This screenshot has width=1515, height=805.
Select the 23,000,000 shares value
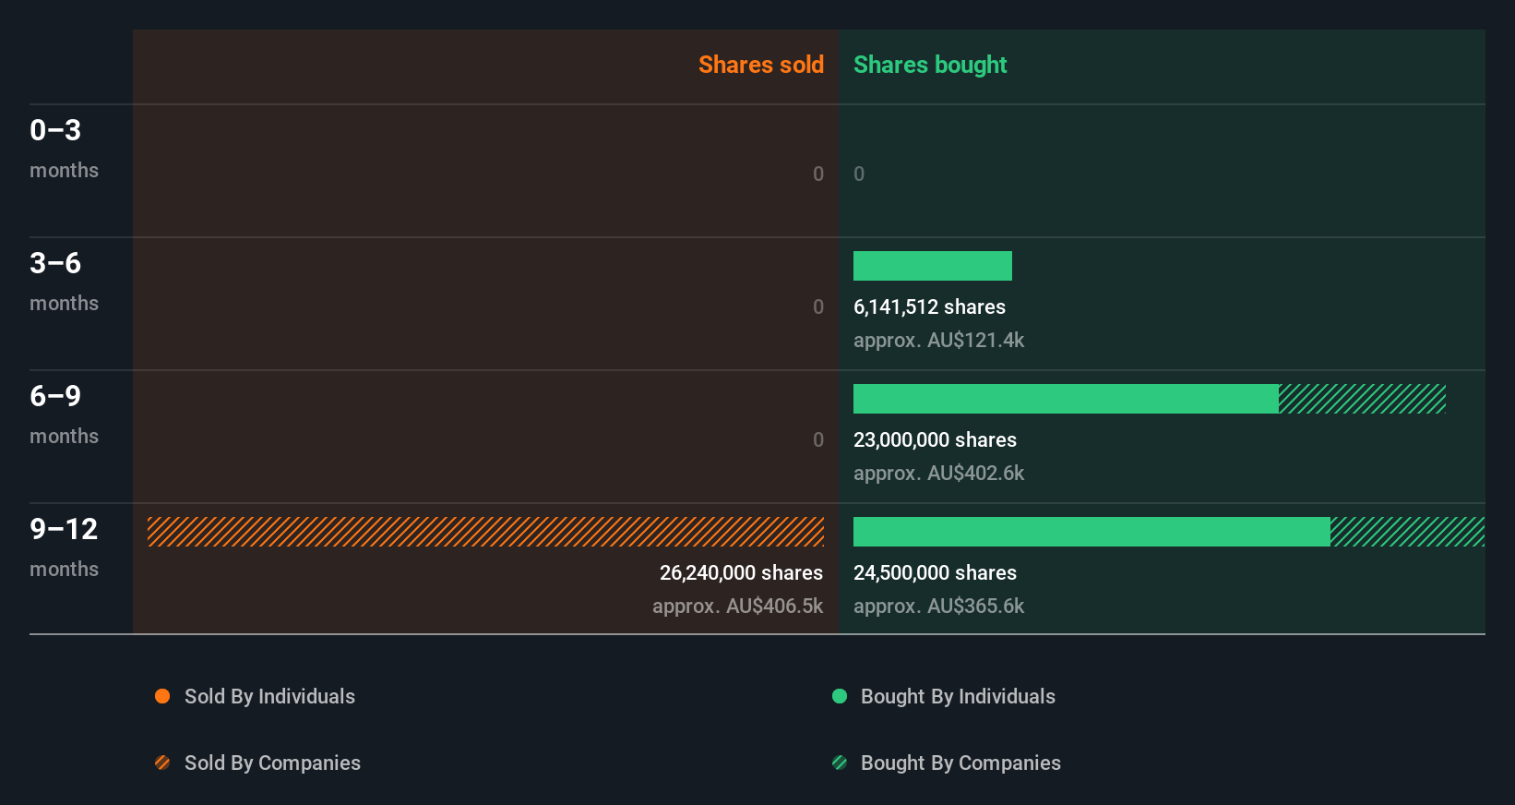[935, 439]
